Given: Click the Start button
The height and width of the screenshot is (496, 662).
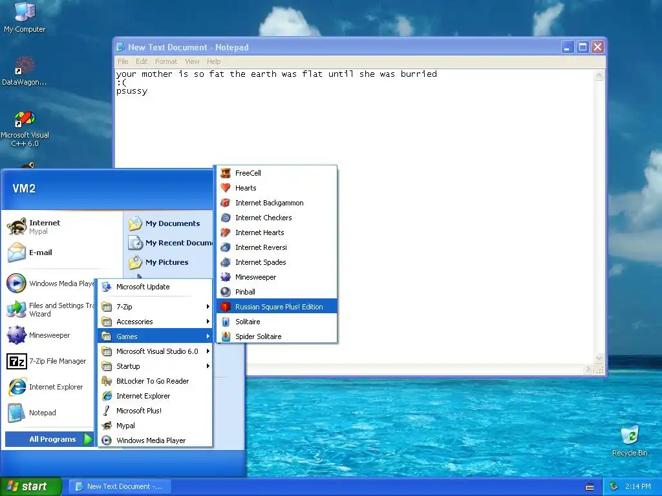Looking at the screenshot, I should point(30,486).
